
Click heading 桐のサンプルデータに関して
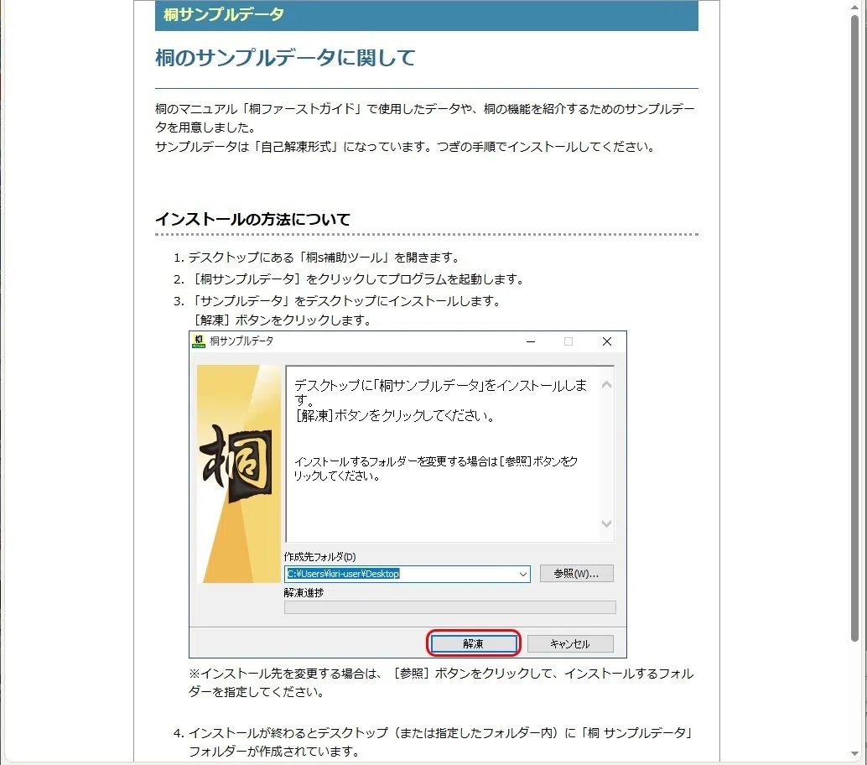coord(285,58)
